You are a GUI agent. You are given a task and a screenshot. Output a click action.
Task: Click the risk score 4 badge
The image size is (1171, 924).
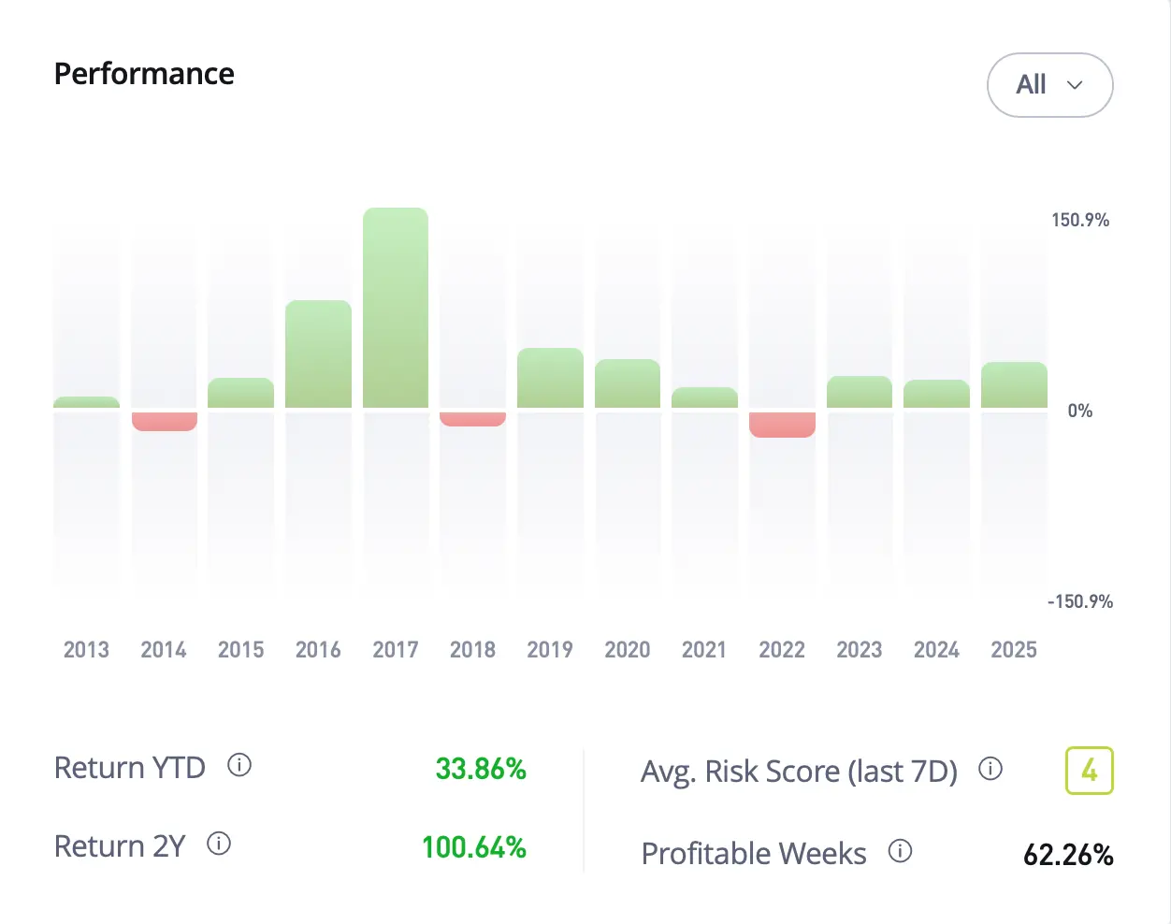point(1089,771)
